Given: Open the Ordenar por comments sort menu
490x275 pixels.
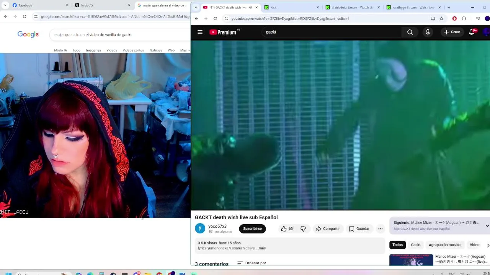Looking at the screenshot, I should [x=252, y=263].
